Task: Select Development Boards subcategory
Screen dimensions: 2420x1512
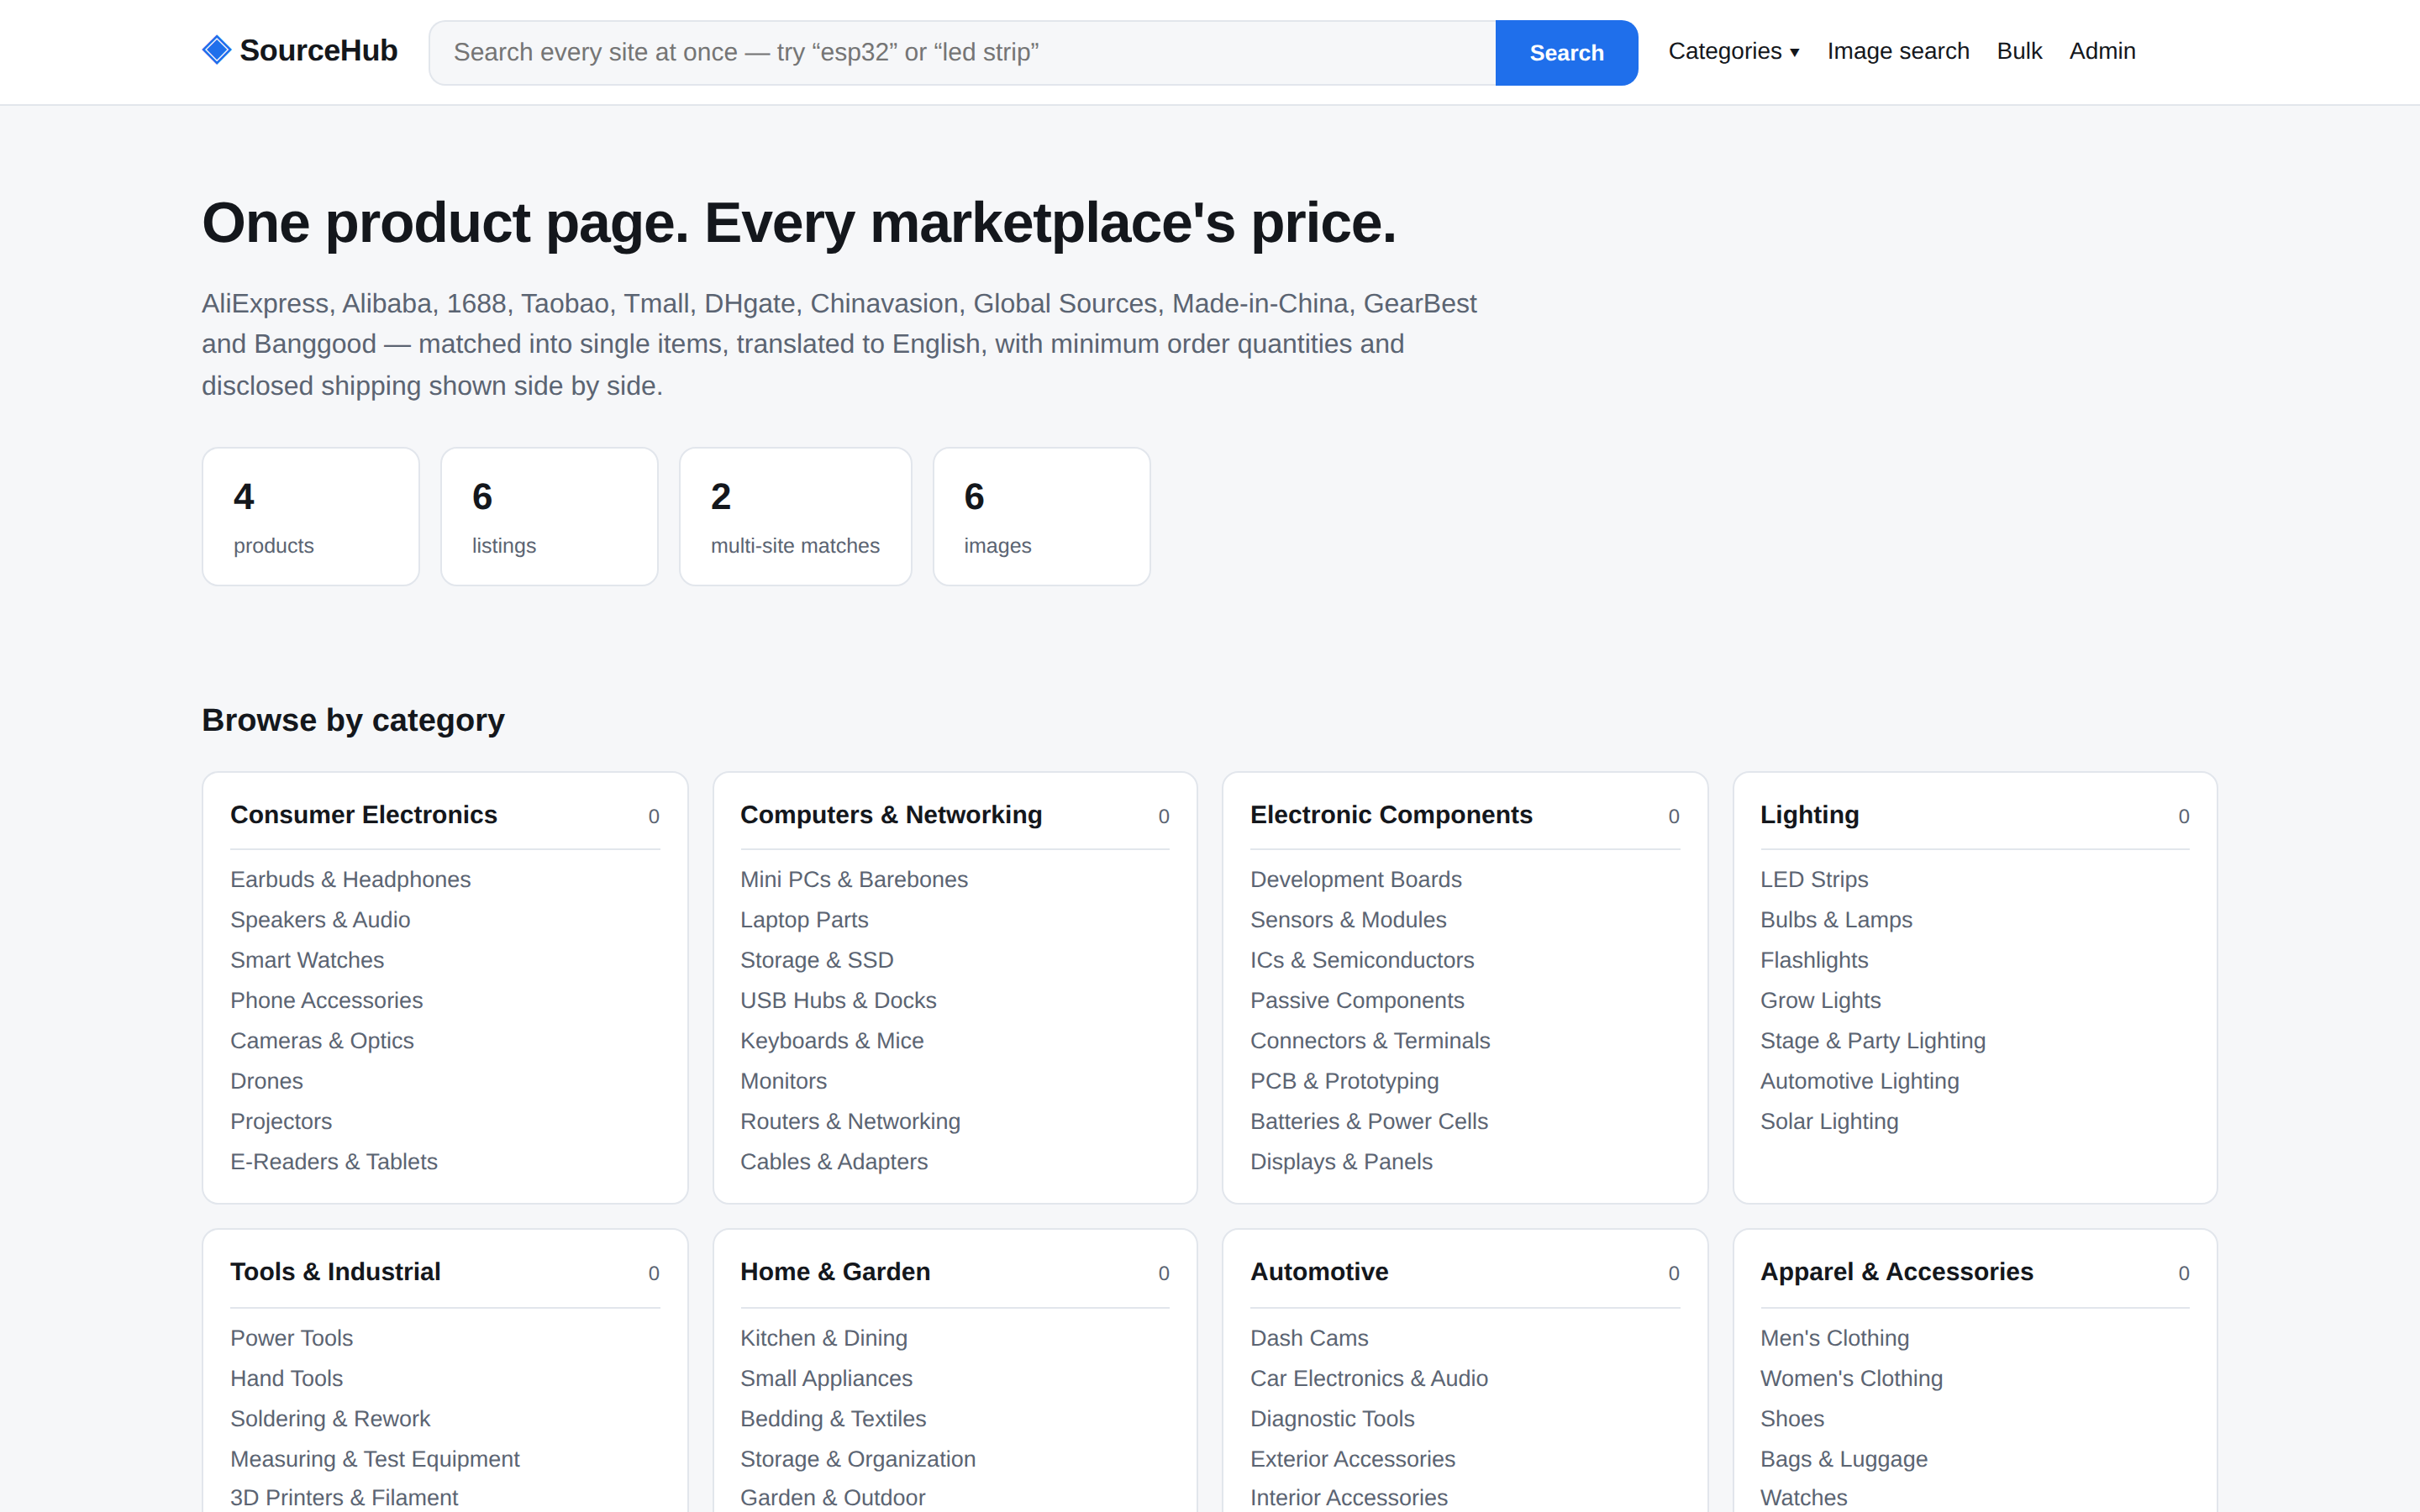Action: click(x=1356, y=879)
